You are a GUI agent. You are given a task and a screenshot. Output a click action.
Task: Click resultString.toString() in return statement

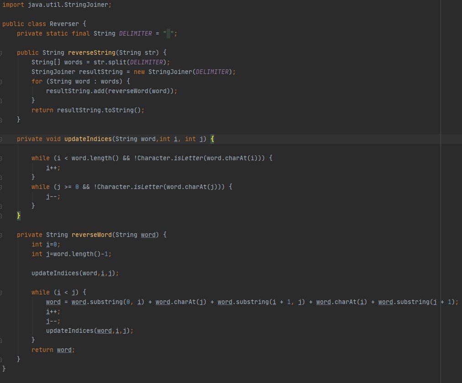(99, 110)
